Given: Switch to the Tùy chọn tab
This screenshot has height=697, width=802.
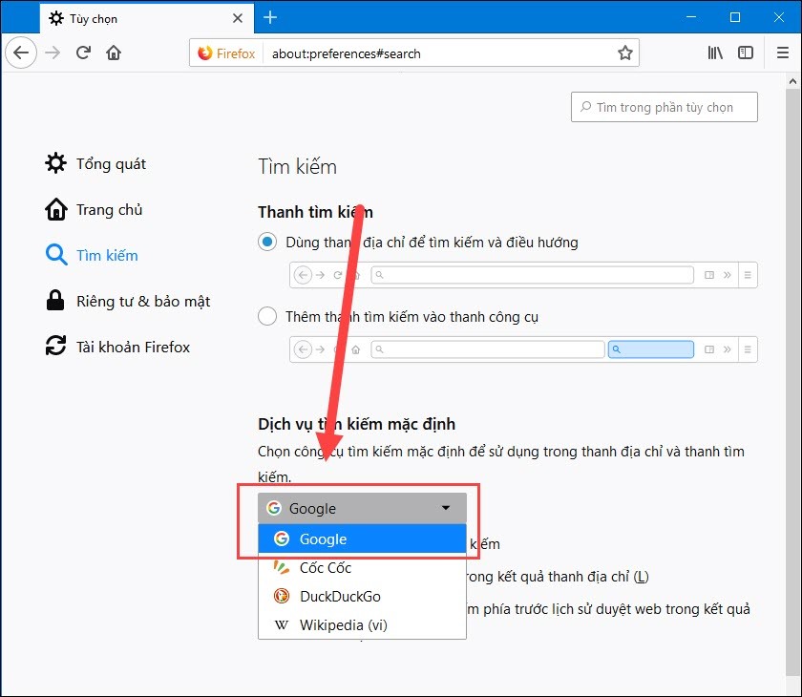Looking at the screenshot, I should pyautogui.click(x=95, y=17).
